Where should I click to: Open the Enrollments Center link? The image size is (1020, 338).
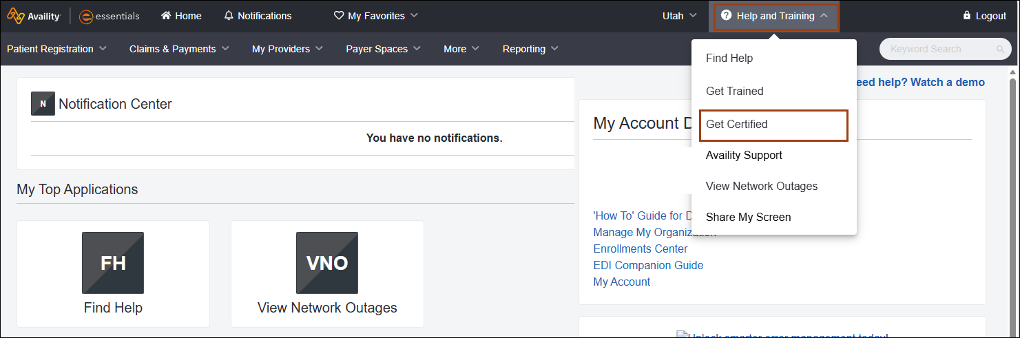640,249
